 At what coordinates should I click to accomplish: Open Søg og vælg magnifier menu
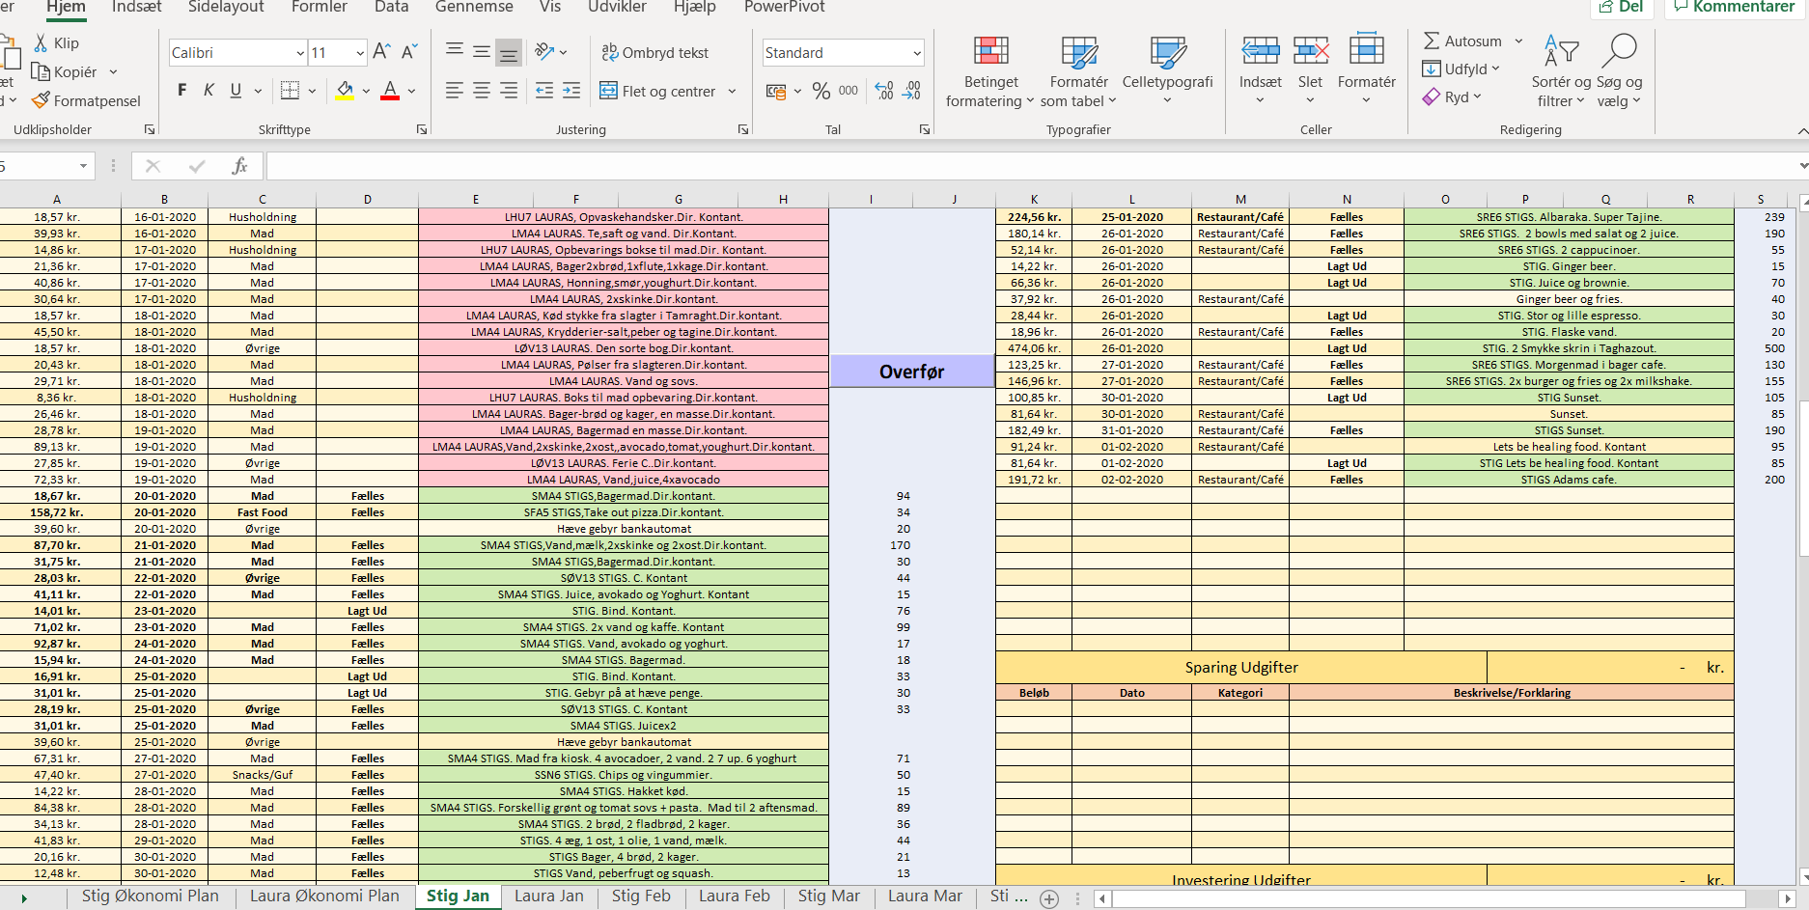pos(1619,71)
